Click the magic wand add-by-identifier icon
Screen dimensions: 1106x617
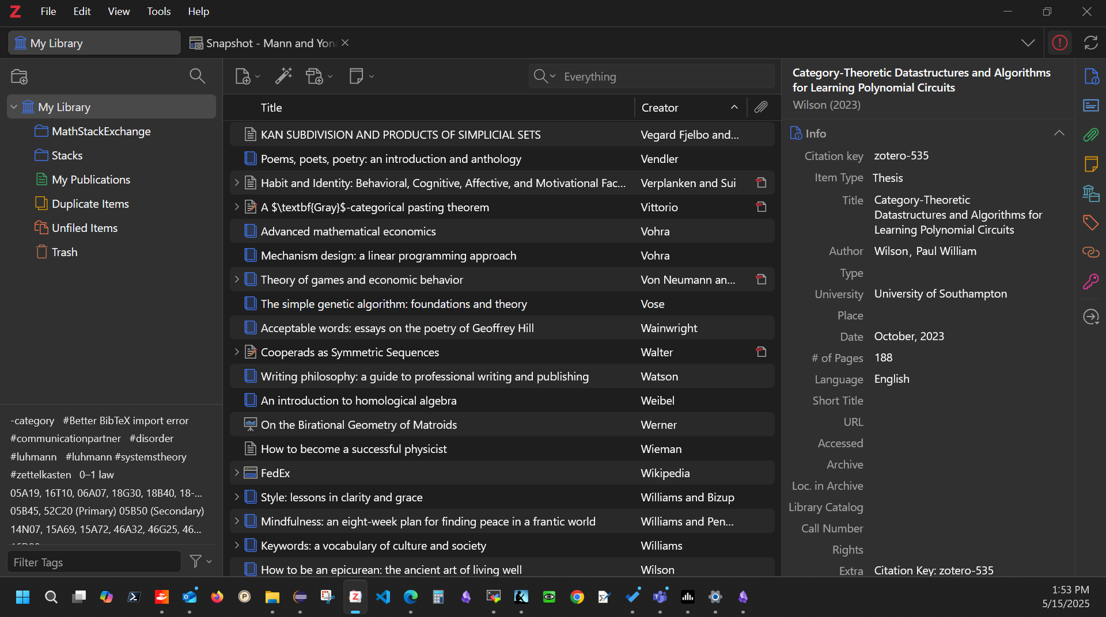point(283,76)
